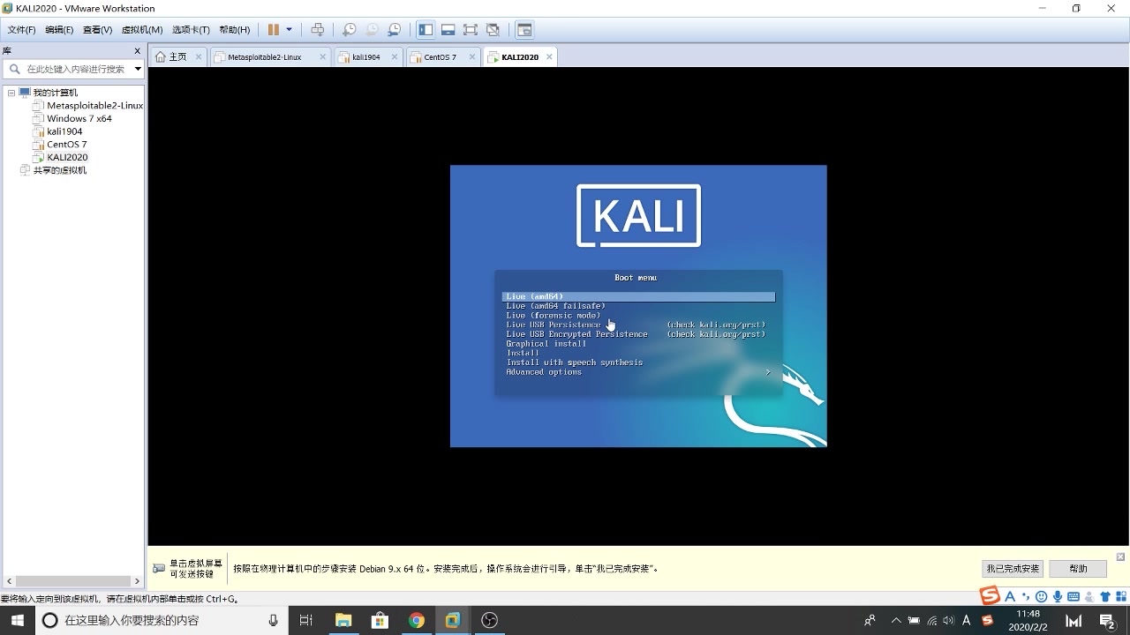1130x635 pixels.
Task: Close the yellow install hint bar
Action: [x=1120, y=557]
